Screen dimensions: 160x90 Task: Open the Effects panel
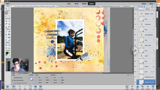point(132,87)
